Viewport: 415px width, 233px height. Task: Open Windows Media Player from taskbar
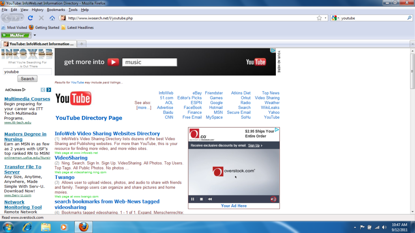(64, 227)
